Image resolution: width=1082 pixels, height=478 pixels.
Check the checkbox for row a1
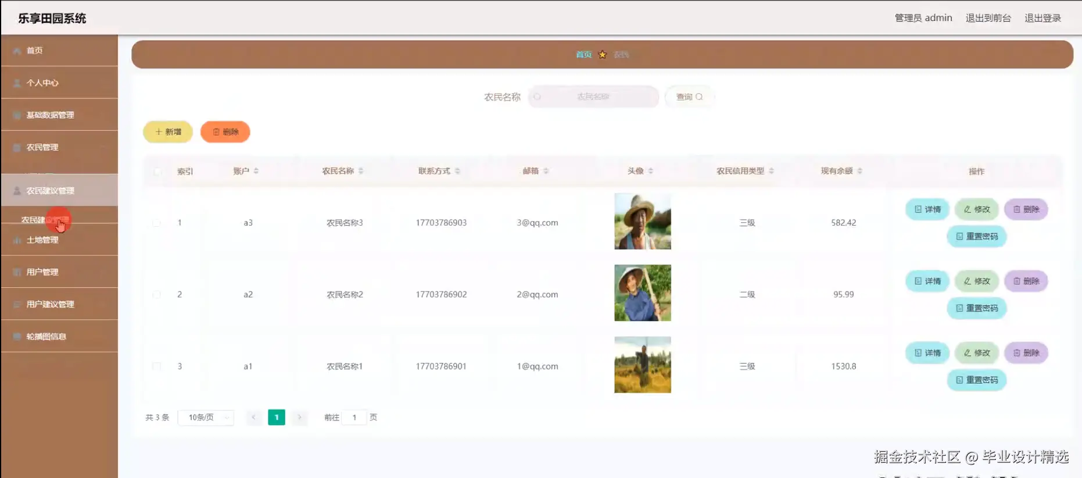pos(157,366)
